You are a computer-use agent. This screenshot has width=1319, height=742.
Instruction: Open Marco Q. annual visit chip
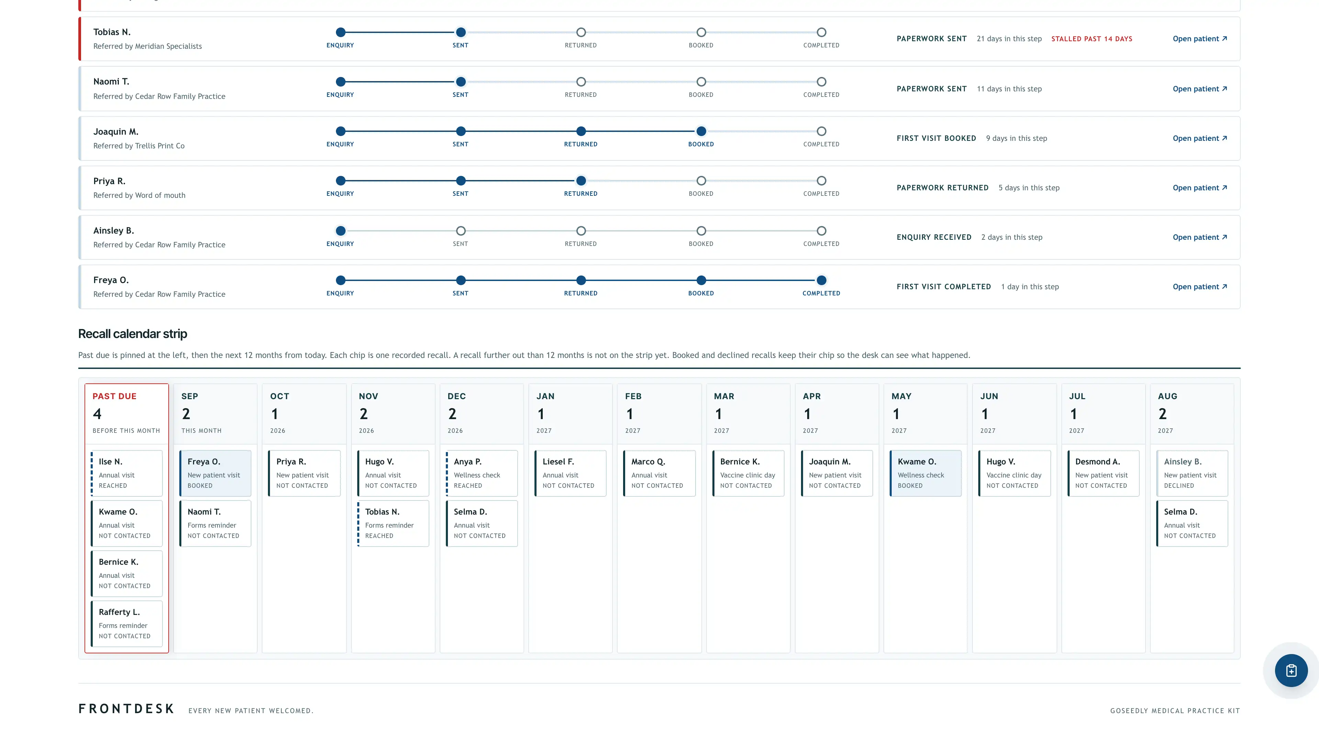pyautogui.click(x=659, y=473)
